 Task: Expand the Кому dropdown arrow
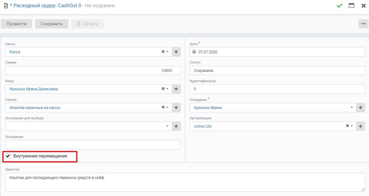coord(167,89)
